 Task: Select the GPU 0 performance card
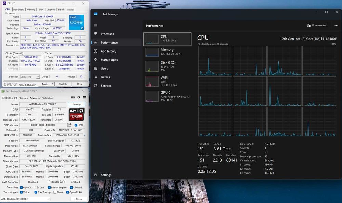[x=167, y=96]
